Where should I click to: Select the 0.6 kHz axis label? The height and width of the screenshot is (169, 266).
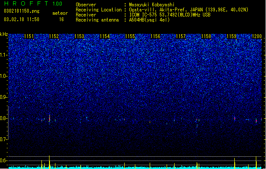[x=4, y=161]
